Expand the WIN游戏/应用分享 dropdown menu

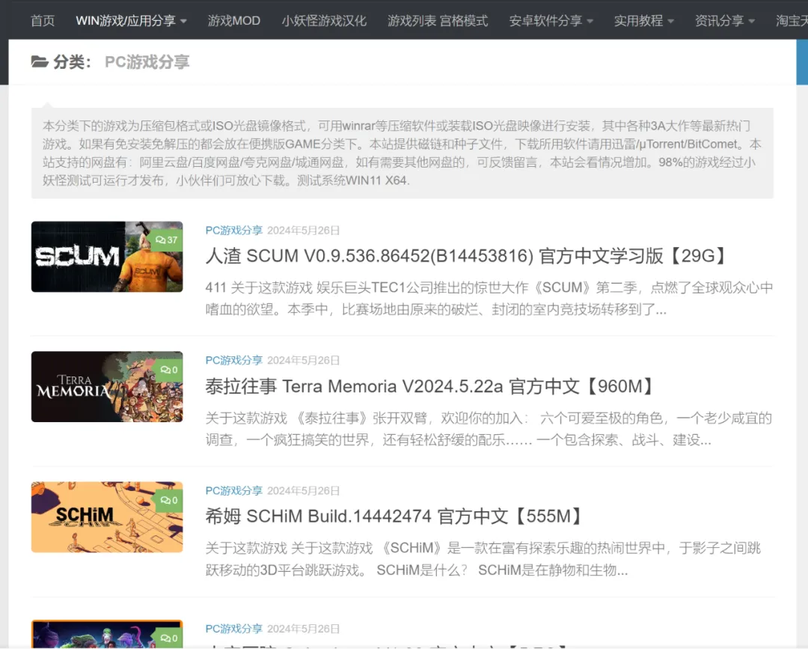[x=131, y=20]
